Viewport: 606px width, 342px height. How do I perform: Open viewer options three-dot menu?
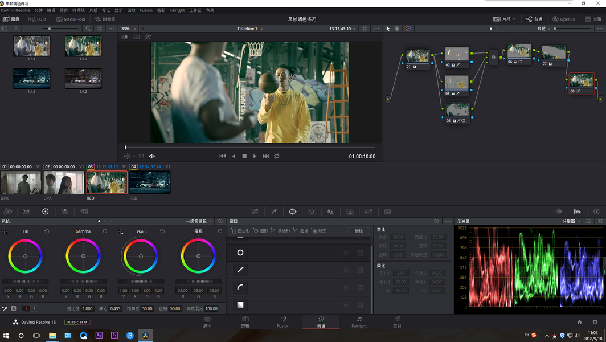click(376, 28)
